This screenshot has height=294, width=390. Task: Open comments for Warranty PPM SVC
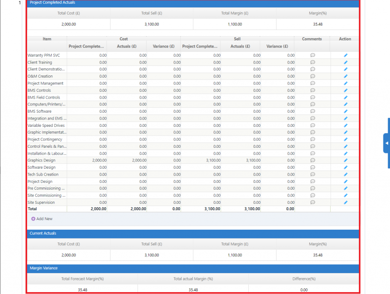tap(313, 55)
